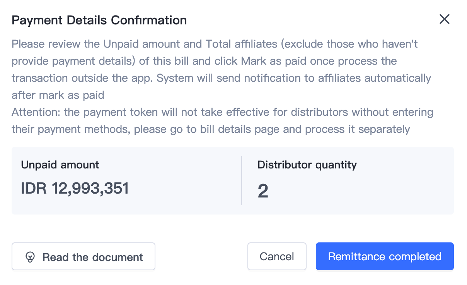467x285 pixels.
Task: Click the vertical divider in the summary panel
Action: pyautogui.click(x=242, y=180)
